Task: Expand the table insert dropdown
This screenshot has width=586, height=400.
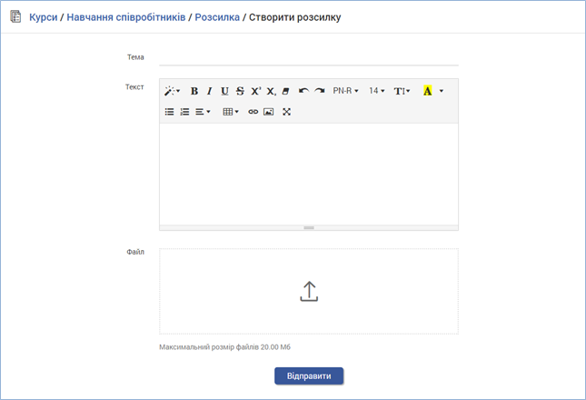Action: click(231, 112)
